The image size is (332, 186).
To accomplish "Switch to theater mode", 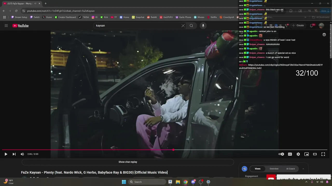I will pos(315,154).
